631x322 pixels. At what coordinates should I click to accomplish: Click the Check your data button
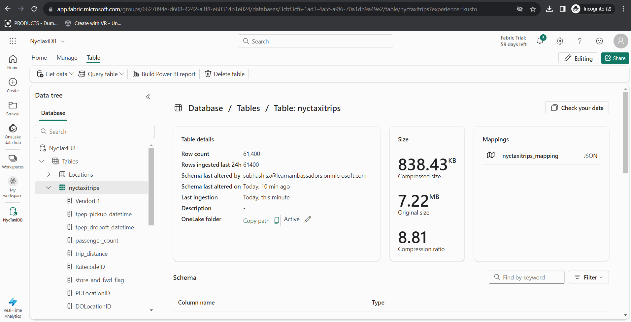577,108
